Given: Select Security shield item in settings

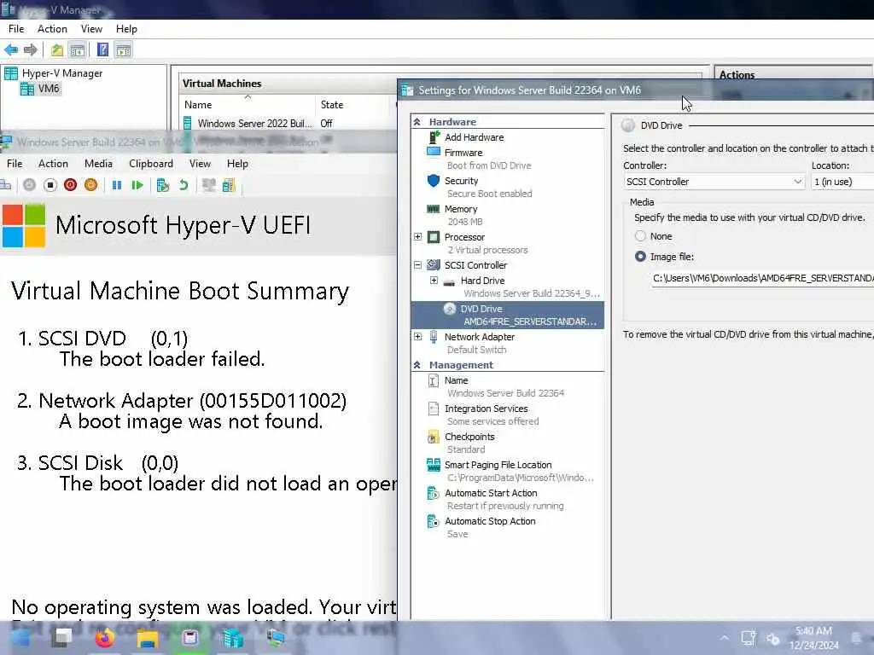Looking at the screenshot, I should (x=461, y=181).
